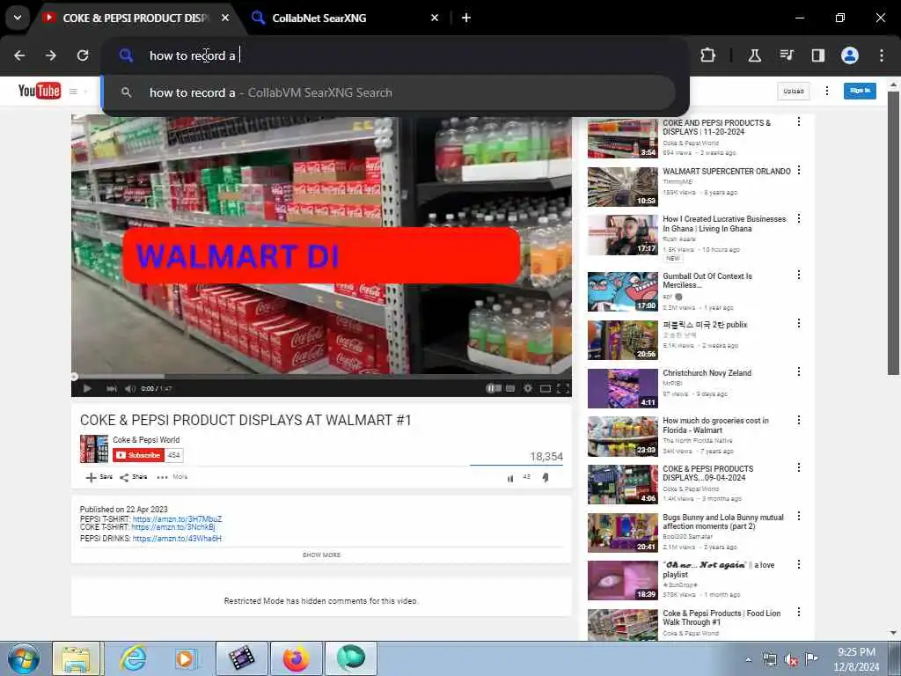Open the Coke & Pepsi World channel name link

tap(146, 440)
